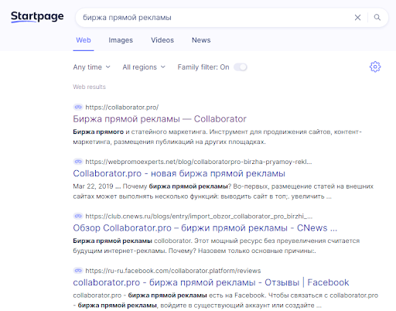Switch to the Web tab
The width and height of the screenshot is (396, 311).
pos(84,40)
